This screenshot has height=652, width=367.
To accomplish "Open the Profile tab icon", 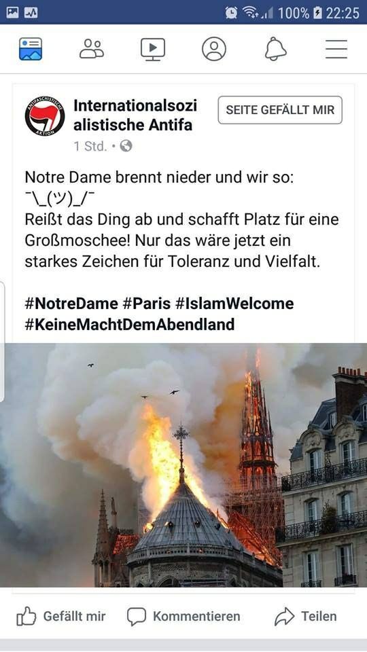I will click(x=214, y=49).
